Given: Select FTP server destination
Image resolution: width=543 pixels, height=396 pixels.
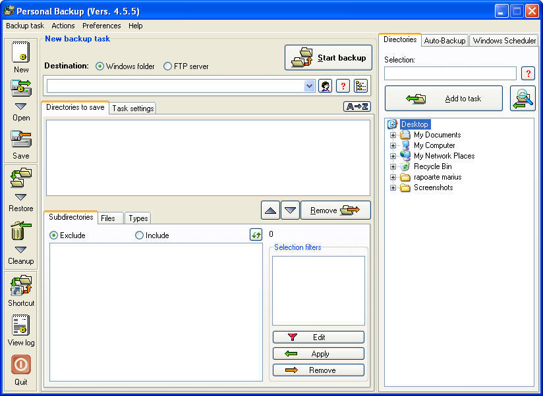Looking at the screenshot, I should pos(167,66).
